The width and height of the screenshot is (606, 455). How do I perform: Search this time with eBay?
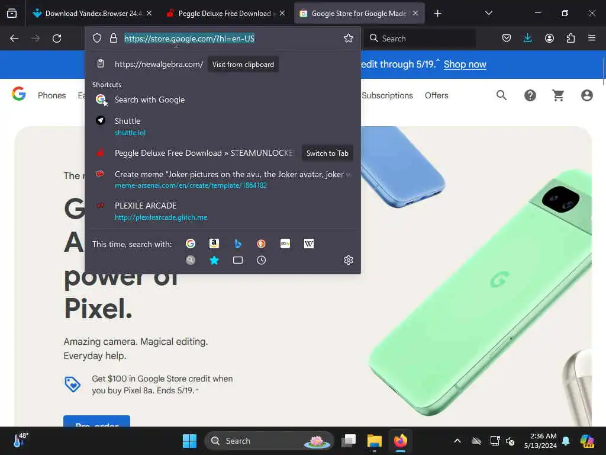(x=285, y=243)
